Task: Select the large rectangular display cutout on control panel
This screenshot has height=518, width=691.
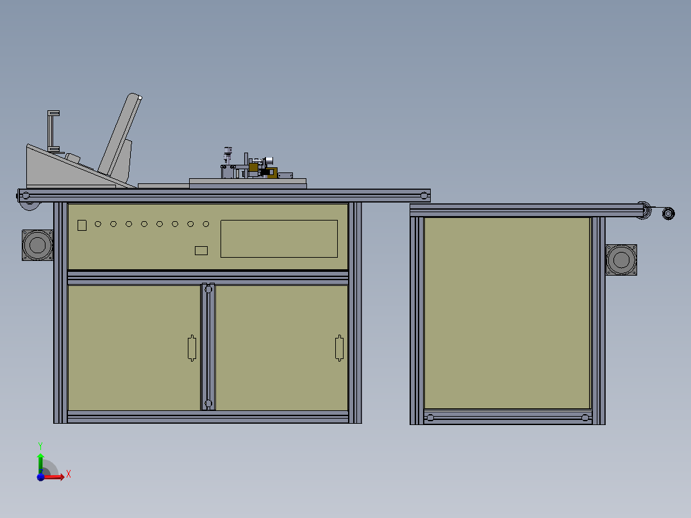Action: pyautogui.click(x=279, y=238)
